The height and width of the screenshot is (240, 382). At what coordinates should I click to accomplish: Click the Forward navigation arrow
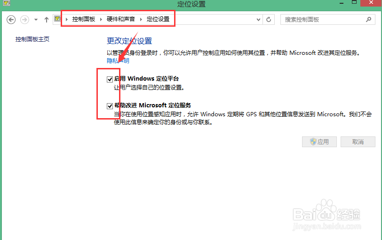pos(24,20)
